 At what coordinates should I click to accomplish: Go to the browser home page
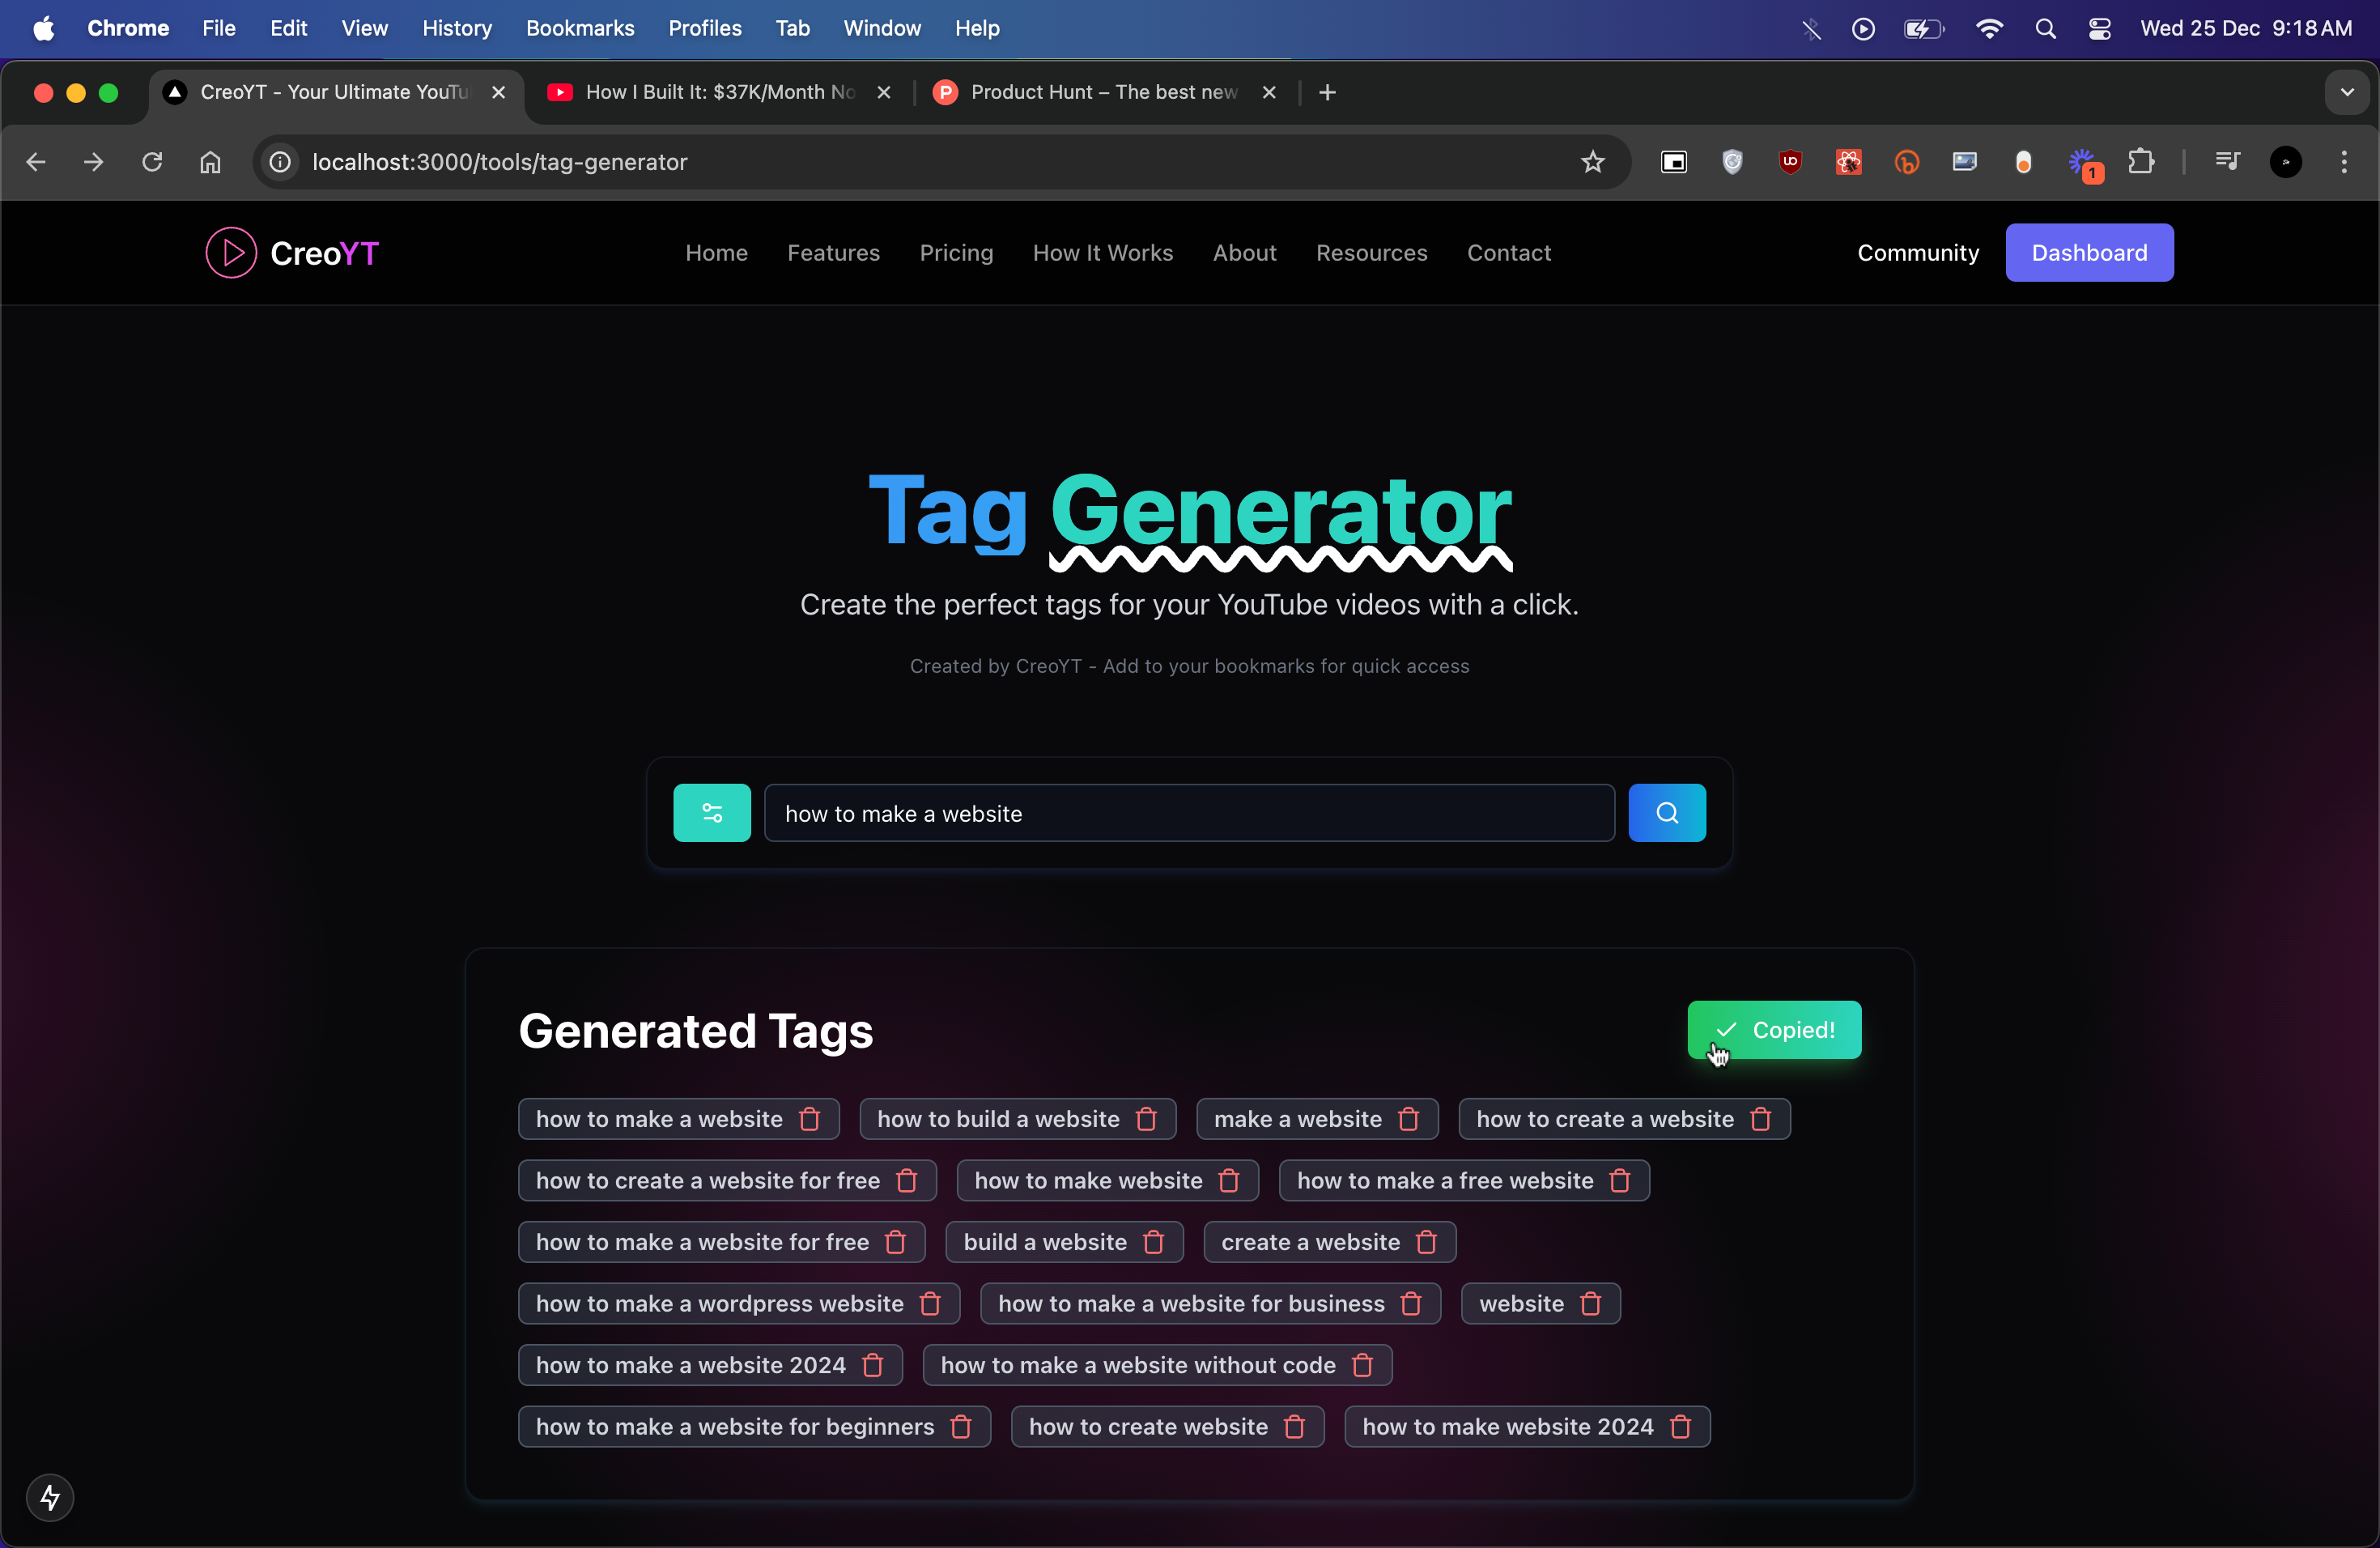point(210,162)
